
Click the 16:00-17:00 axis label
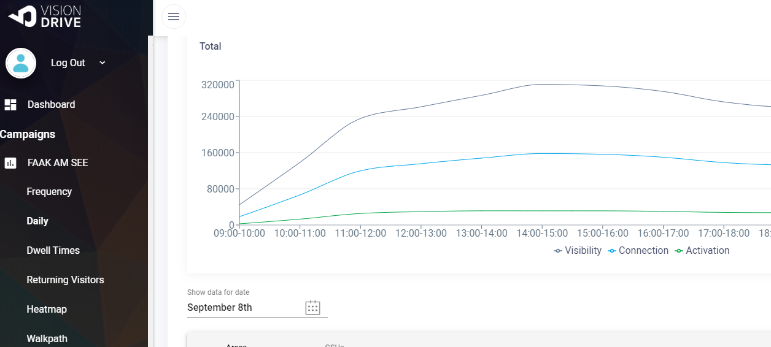tap(663, 234)
